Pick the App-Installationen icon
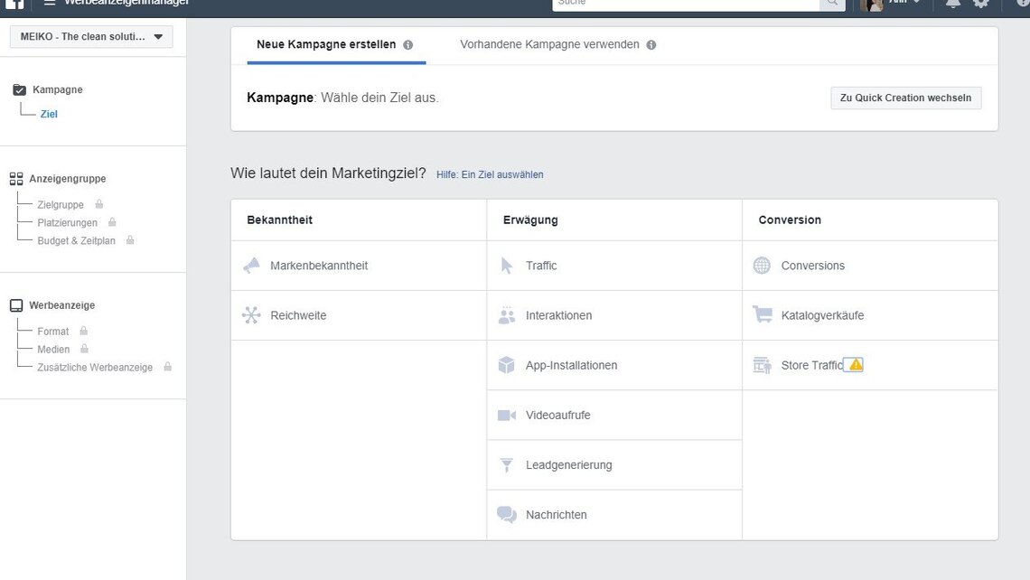The image size is (1030, 580). pyautogui.click(x=508, y=364)
